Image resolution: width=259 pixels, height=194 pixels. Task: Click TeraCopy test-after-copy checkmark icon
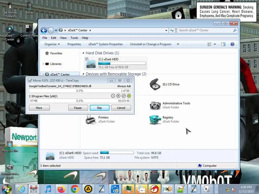point(123,96)
